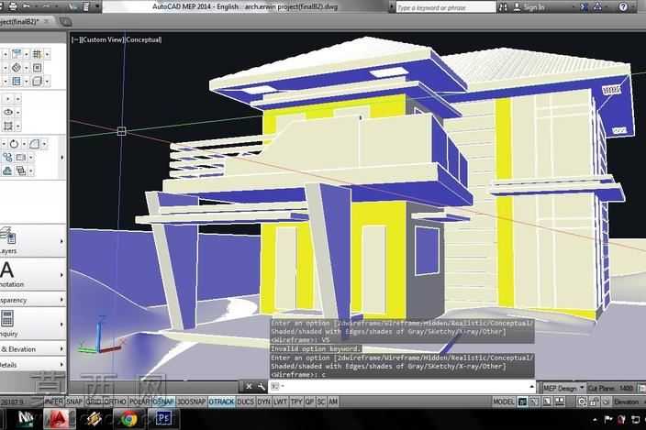This screenshot has height=430, width=646.
Task: Click the Annotation text A icon
Action: [6, 270]
